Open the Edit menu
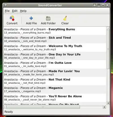The image size is (113, 117). pyautogui.click(x=15, y=11)
